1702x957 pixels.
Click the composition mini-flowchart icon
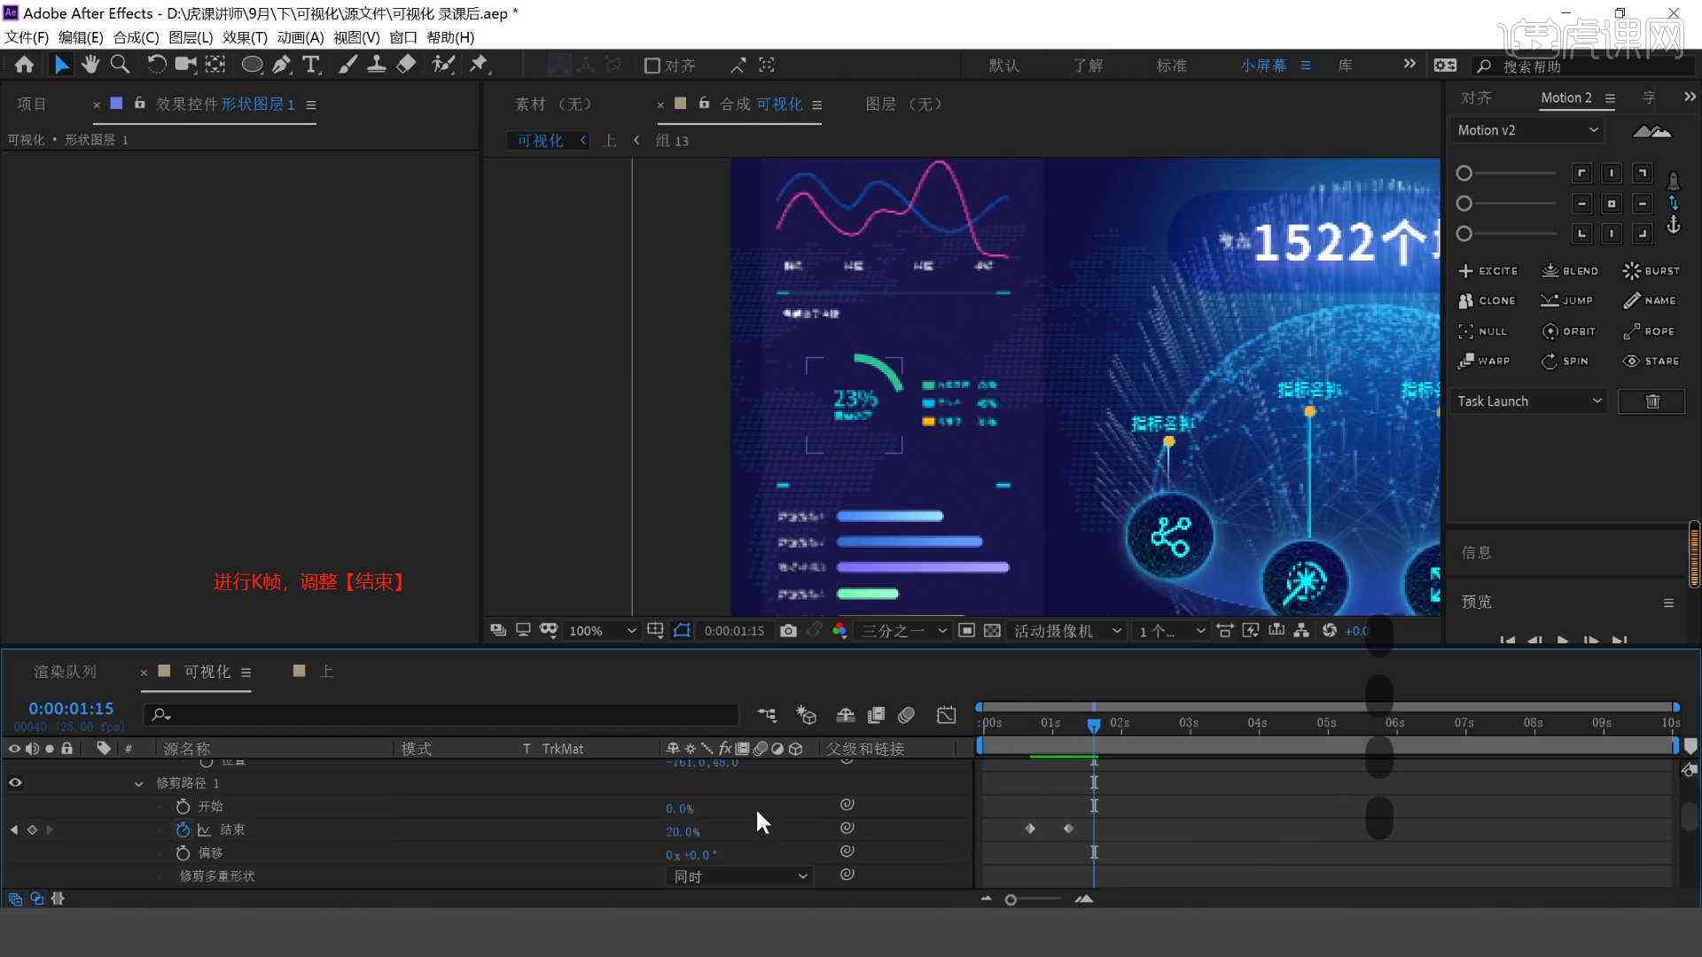pyautogui.click(x=767, y=715)
